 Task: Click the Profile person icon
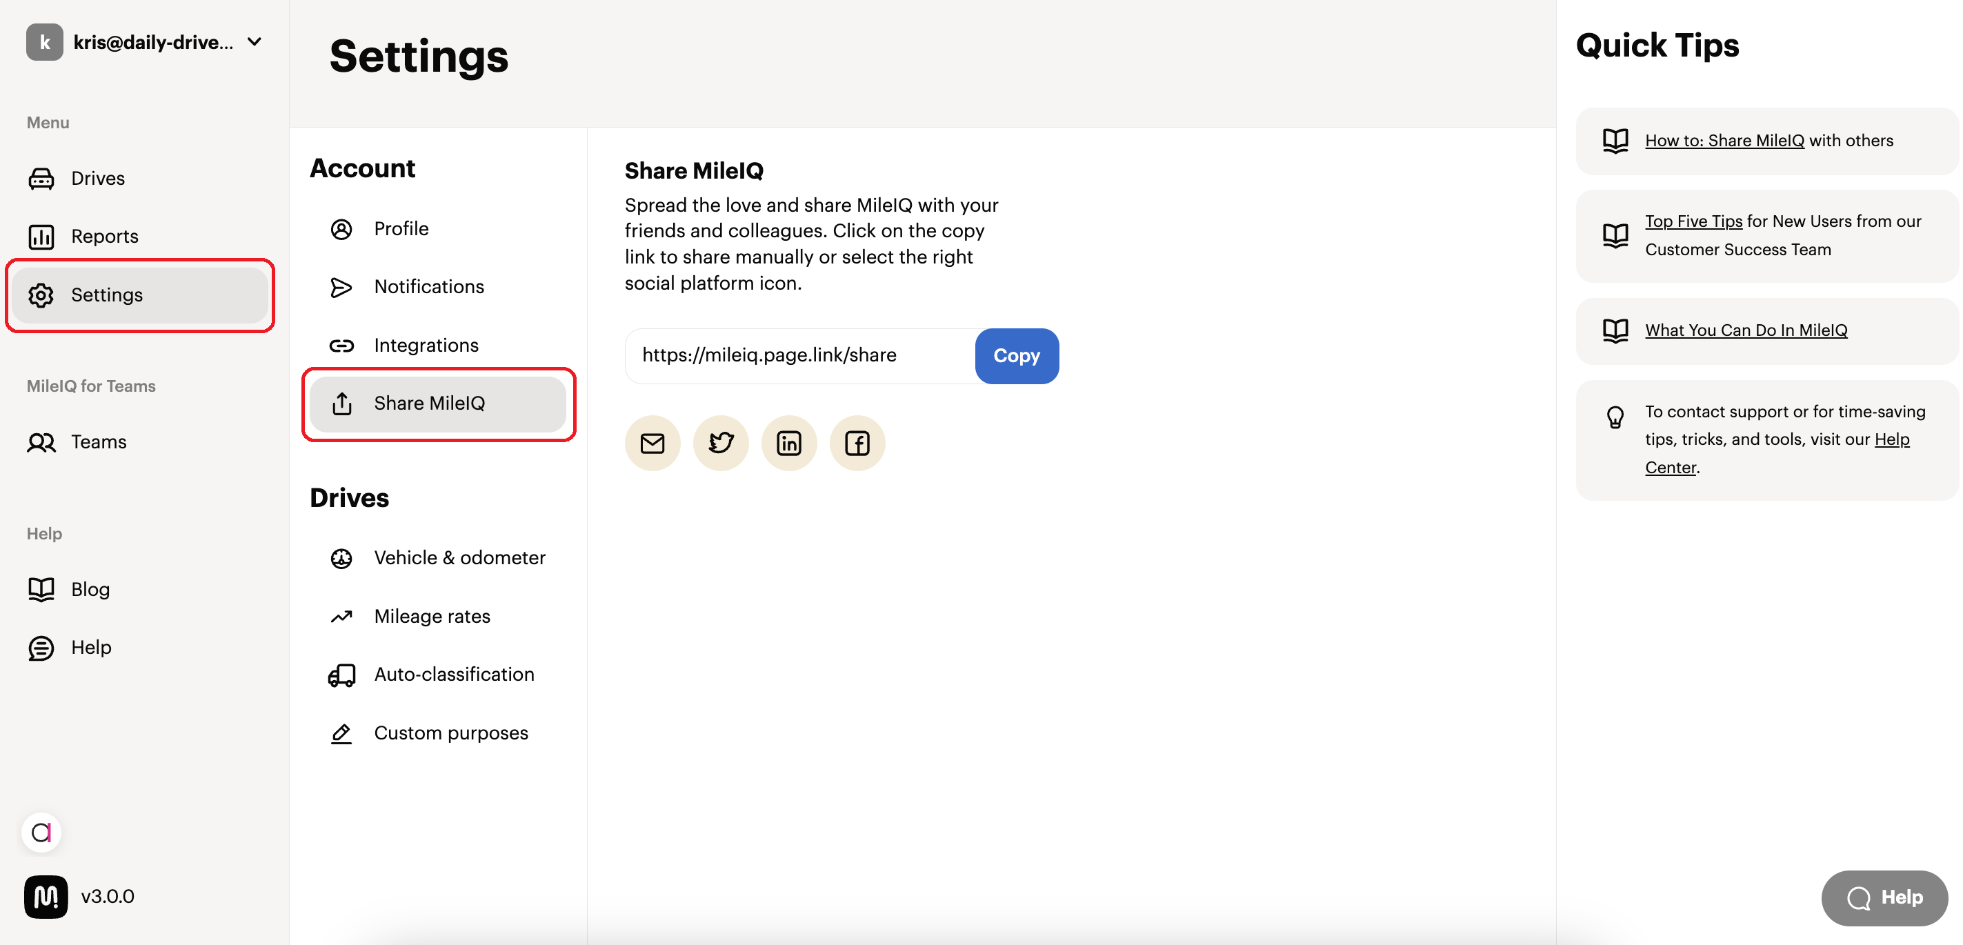341,228
